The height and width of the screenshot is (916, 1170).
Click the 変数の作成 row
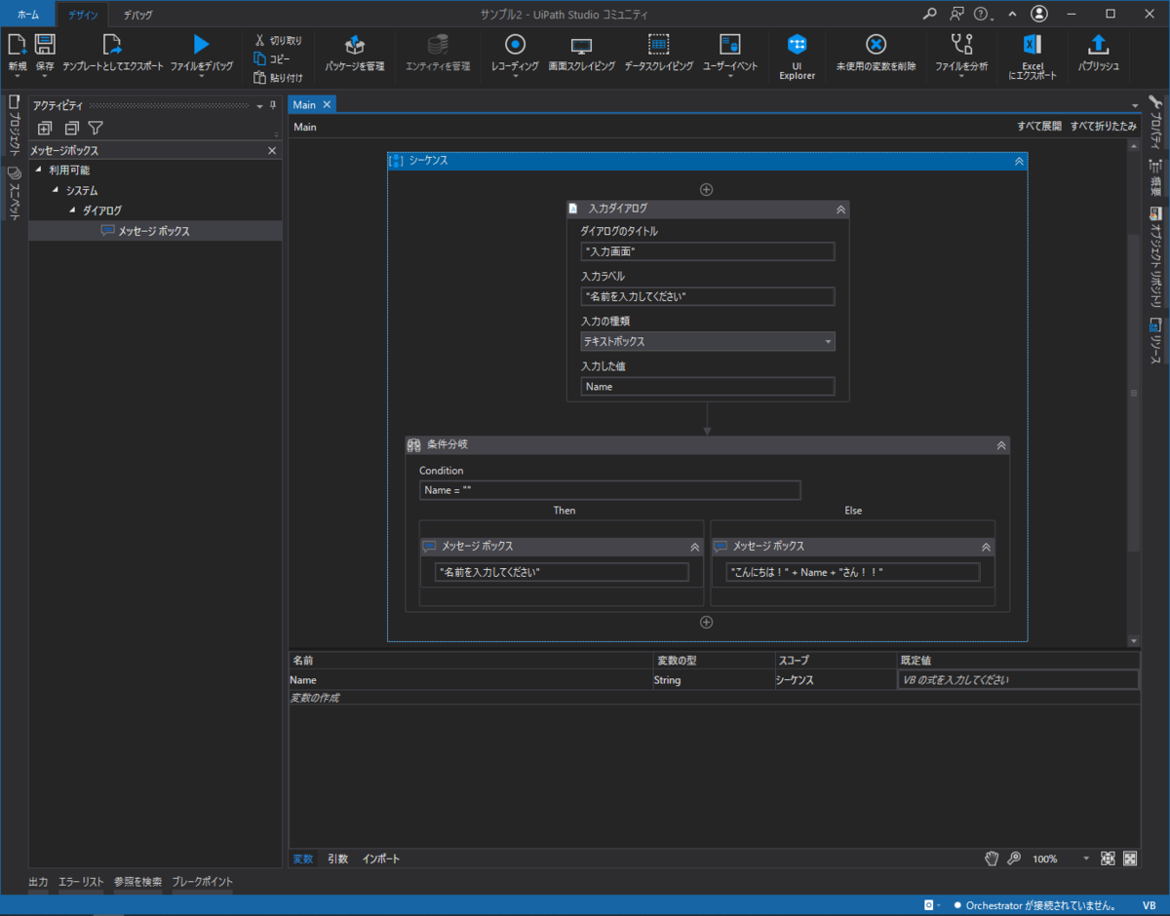coord(714,698)
